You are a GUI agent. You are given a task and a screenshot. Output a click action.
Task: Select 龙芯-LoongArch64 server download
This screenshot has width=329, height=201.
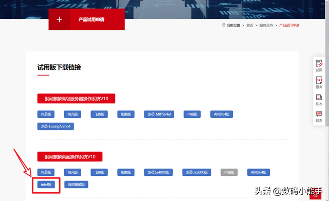pos(56,126)
